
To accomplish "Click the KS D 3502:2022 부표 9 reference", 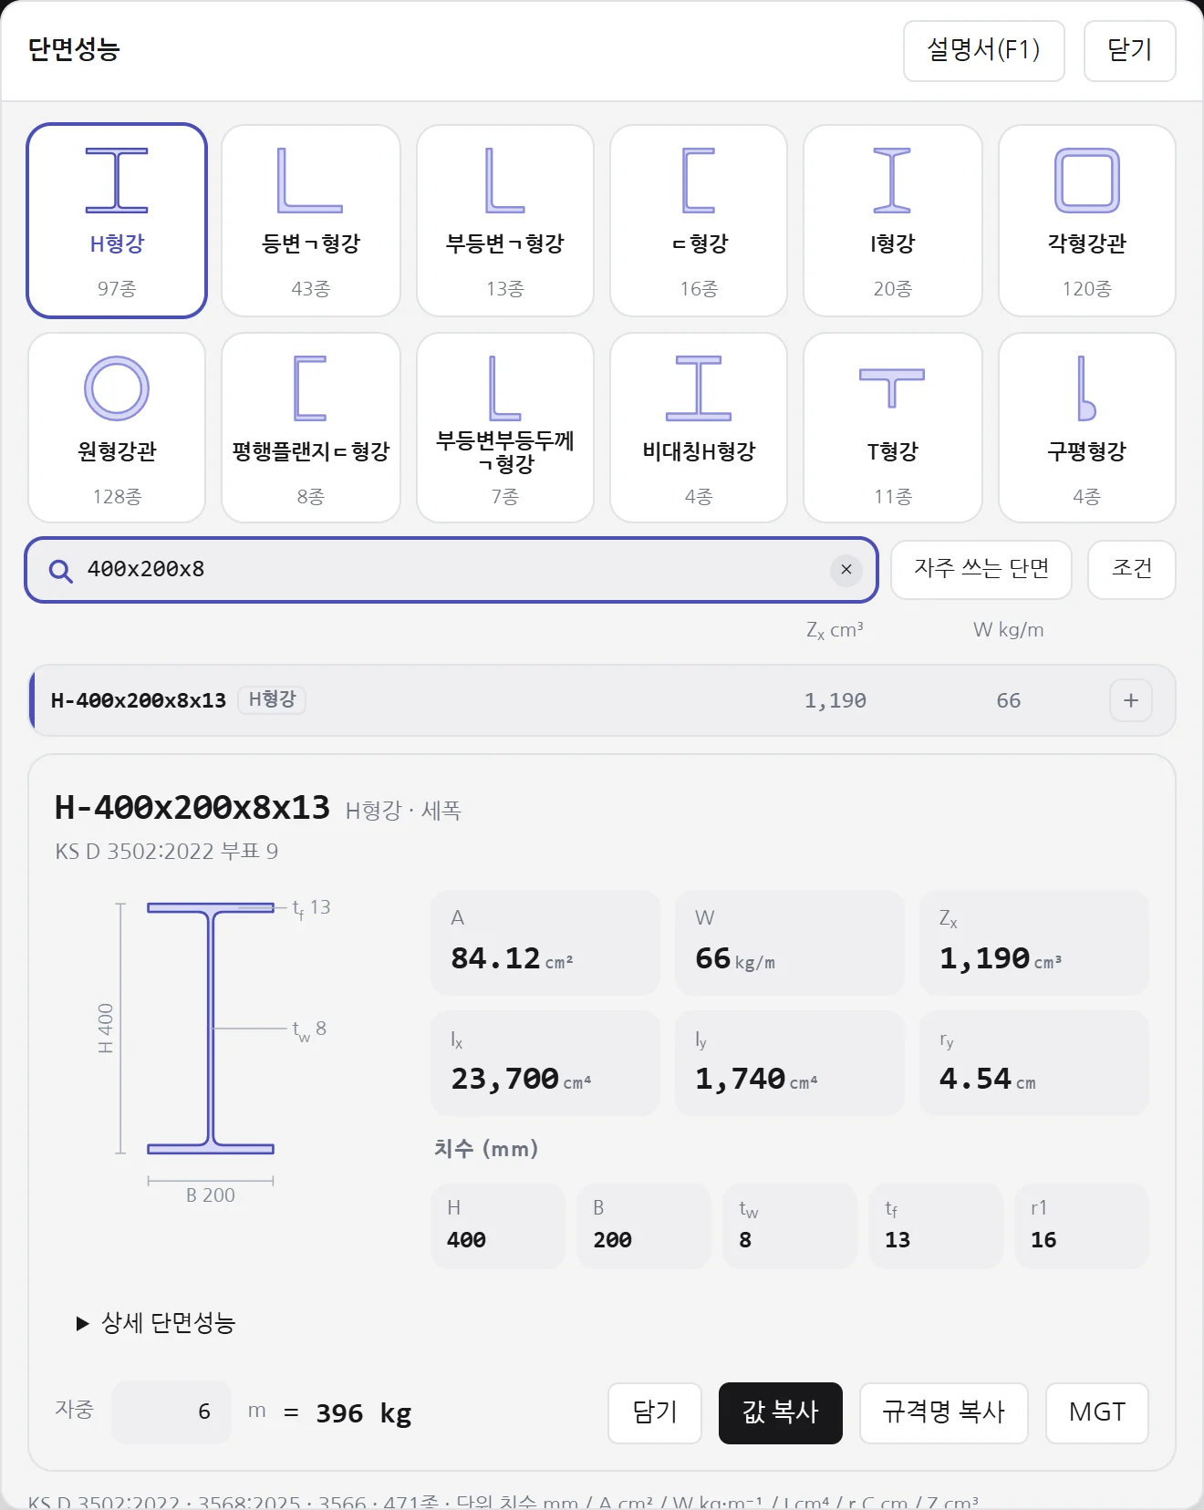I will 167,852.
